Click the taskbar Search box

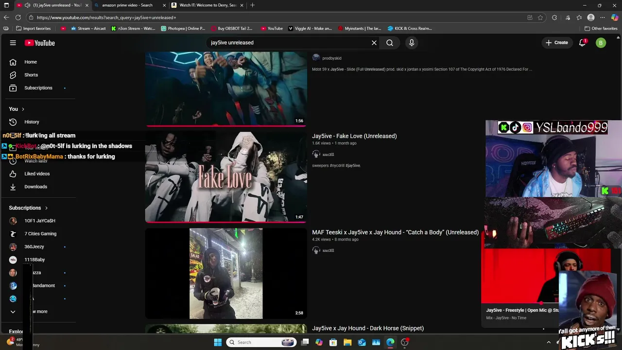(261, 342)
